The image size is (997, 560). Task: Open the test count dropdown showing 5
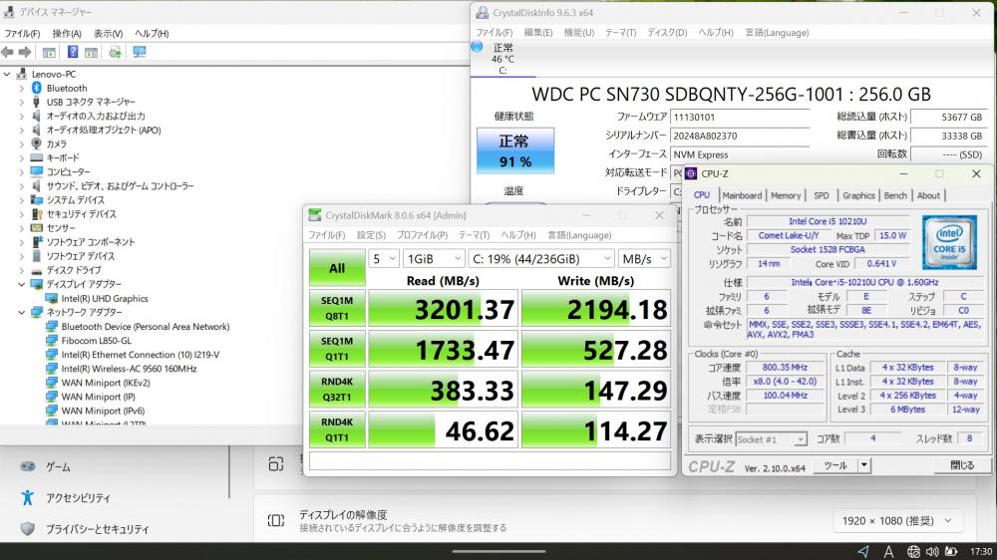coord(384,259)
